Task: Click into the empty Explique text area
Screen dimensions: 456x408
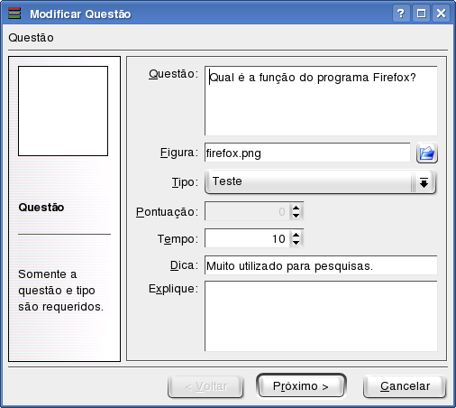Action: click(x=321, y=316)
